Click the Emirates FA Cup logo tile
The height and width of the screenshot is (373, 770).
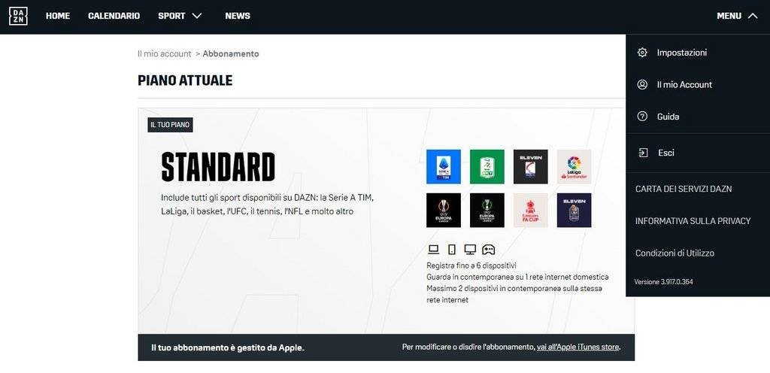click(530, 210)
